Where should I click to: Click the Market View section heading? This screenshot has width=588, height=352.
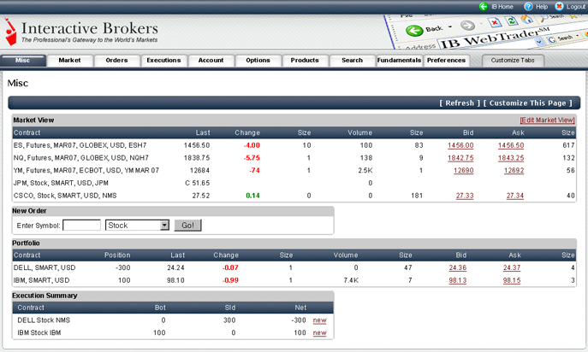[x=33, y=120]
